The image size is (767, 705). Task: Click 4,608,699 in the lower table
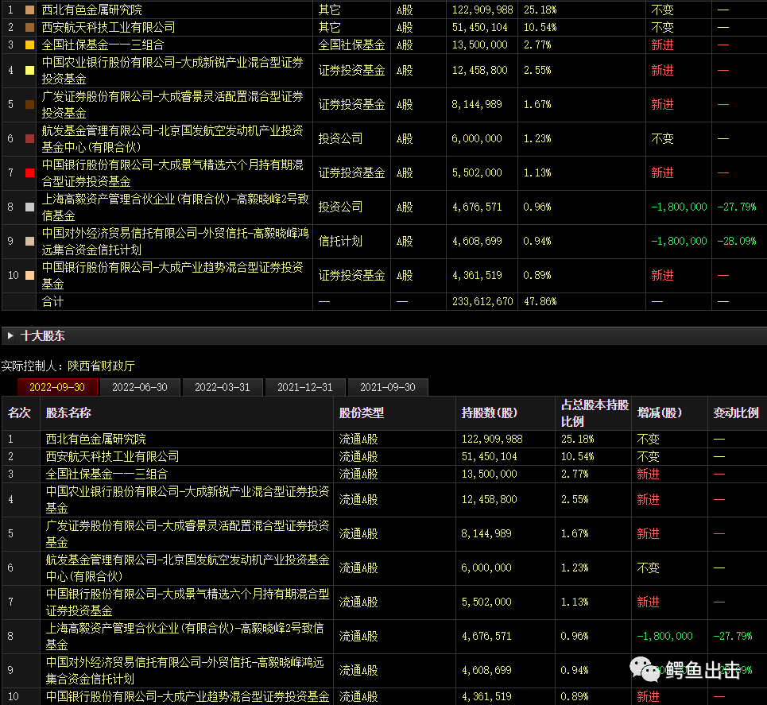(486, 670)
